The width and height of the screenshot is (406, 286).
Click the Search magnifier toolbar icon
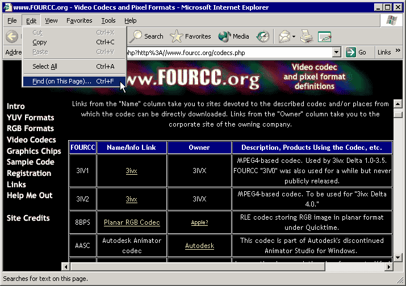click(136, 36)
